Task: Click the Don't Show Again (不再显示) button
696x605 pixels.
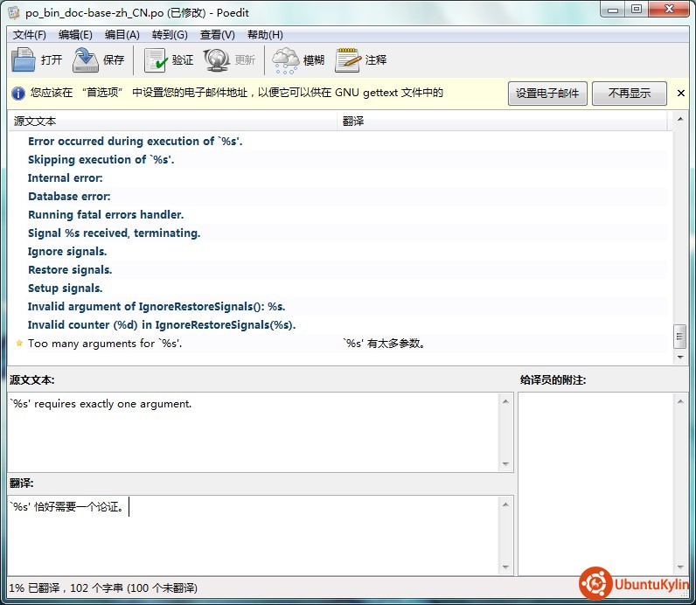Action: point(629,94)
